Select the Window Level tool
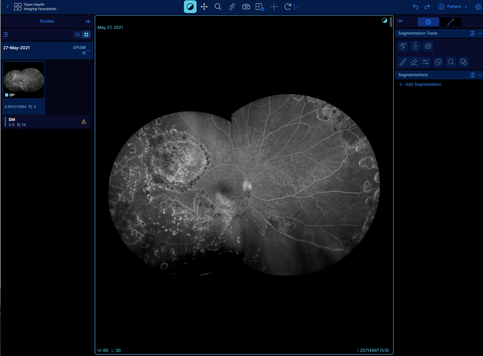Viewport: 483px width, 356px height. [x=190, y=7]
